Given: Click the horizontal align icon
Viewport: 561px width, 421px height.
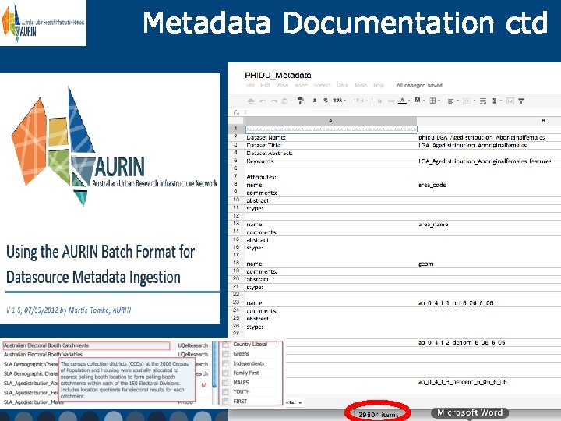Looking at the screenshot, I should [x=450, y=101].
